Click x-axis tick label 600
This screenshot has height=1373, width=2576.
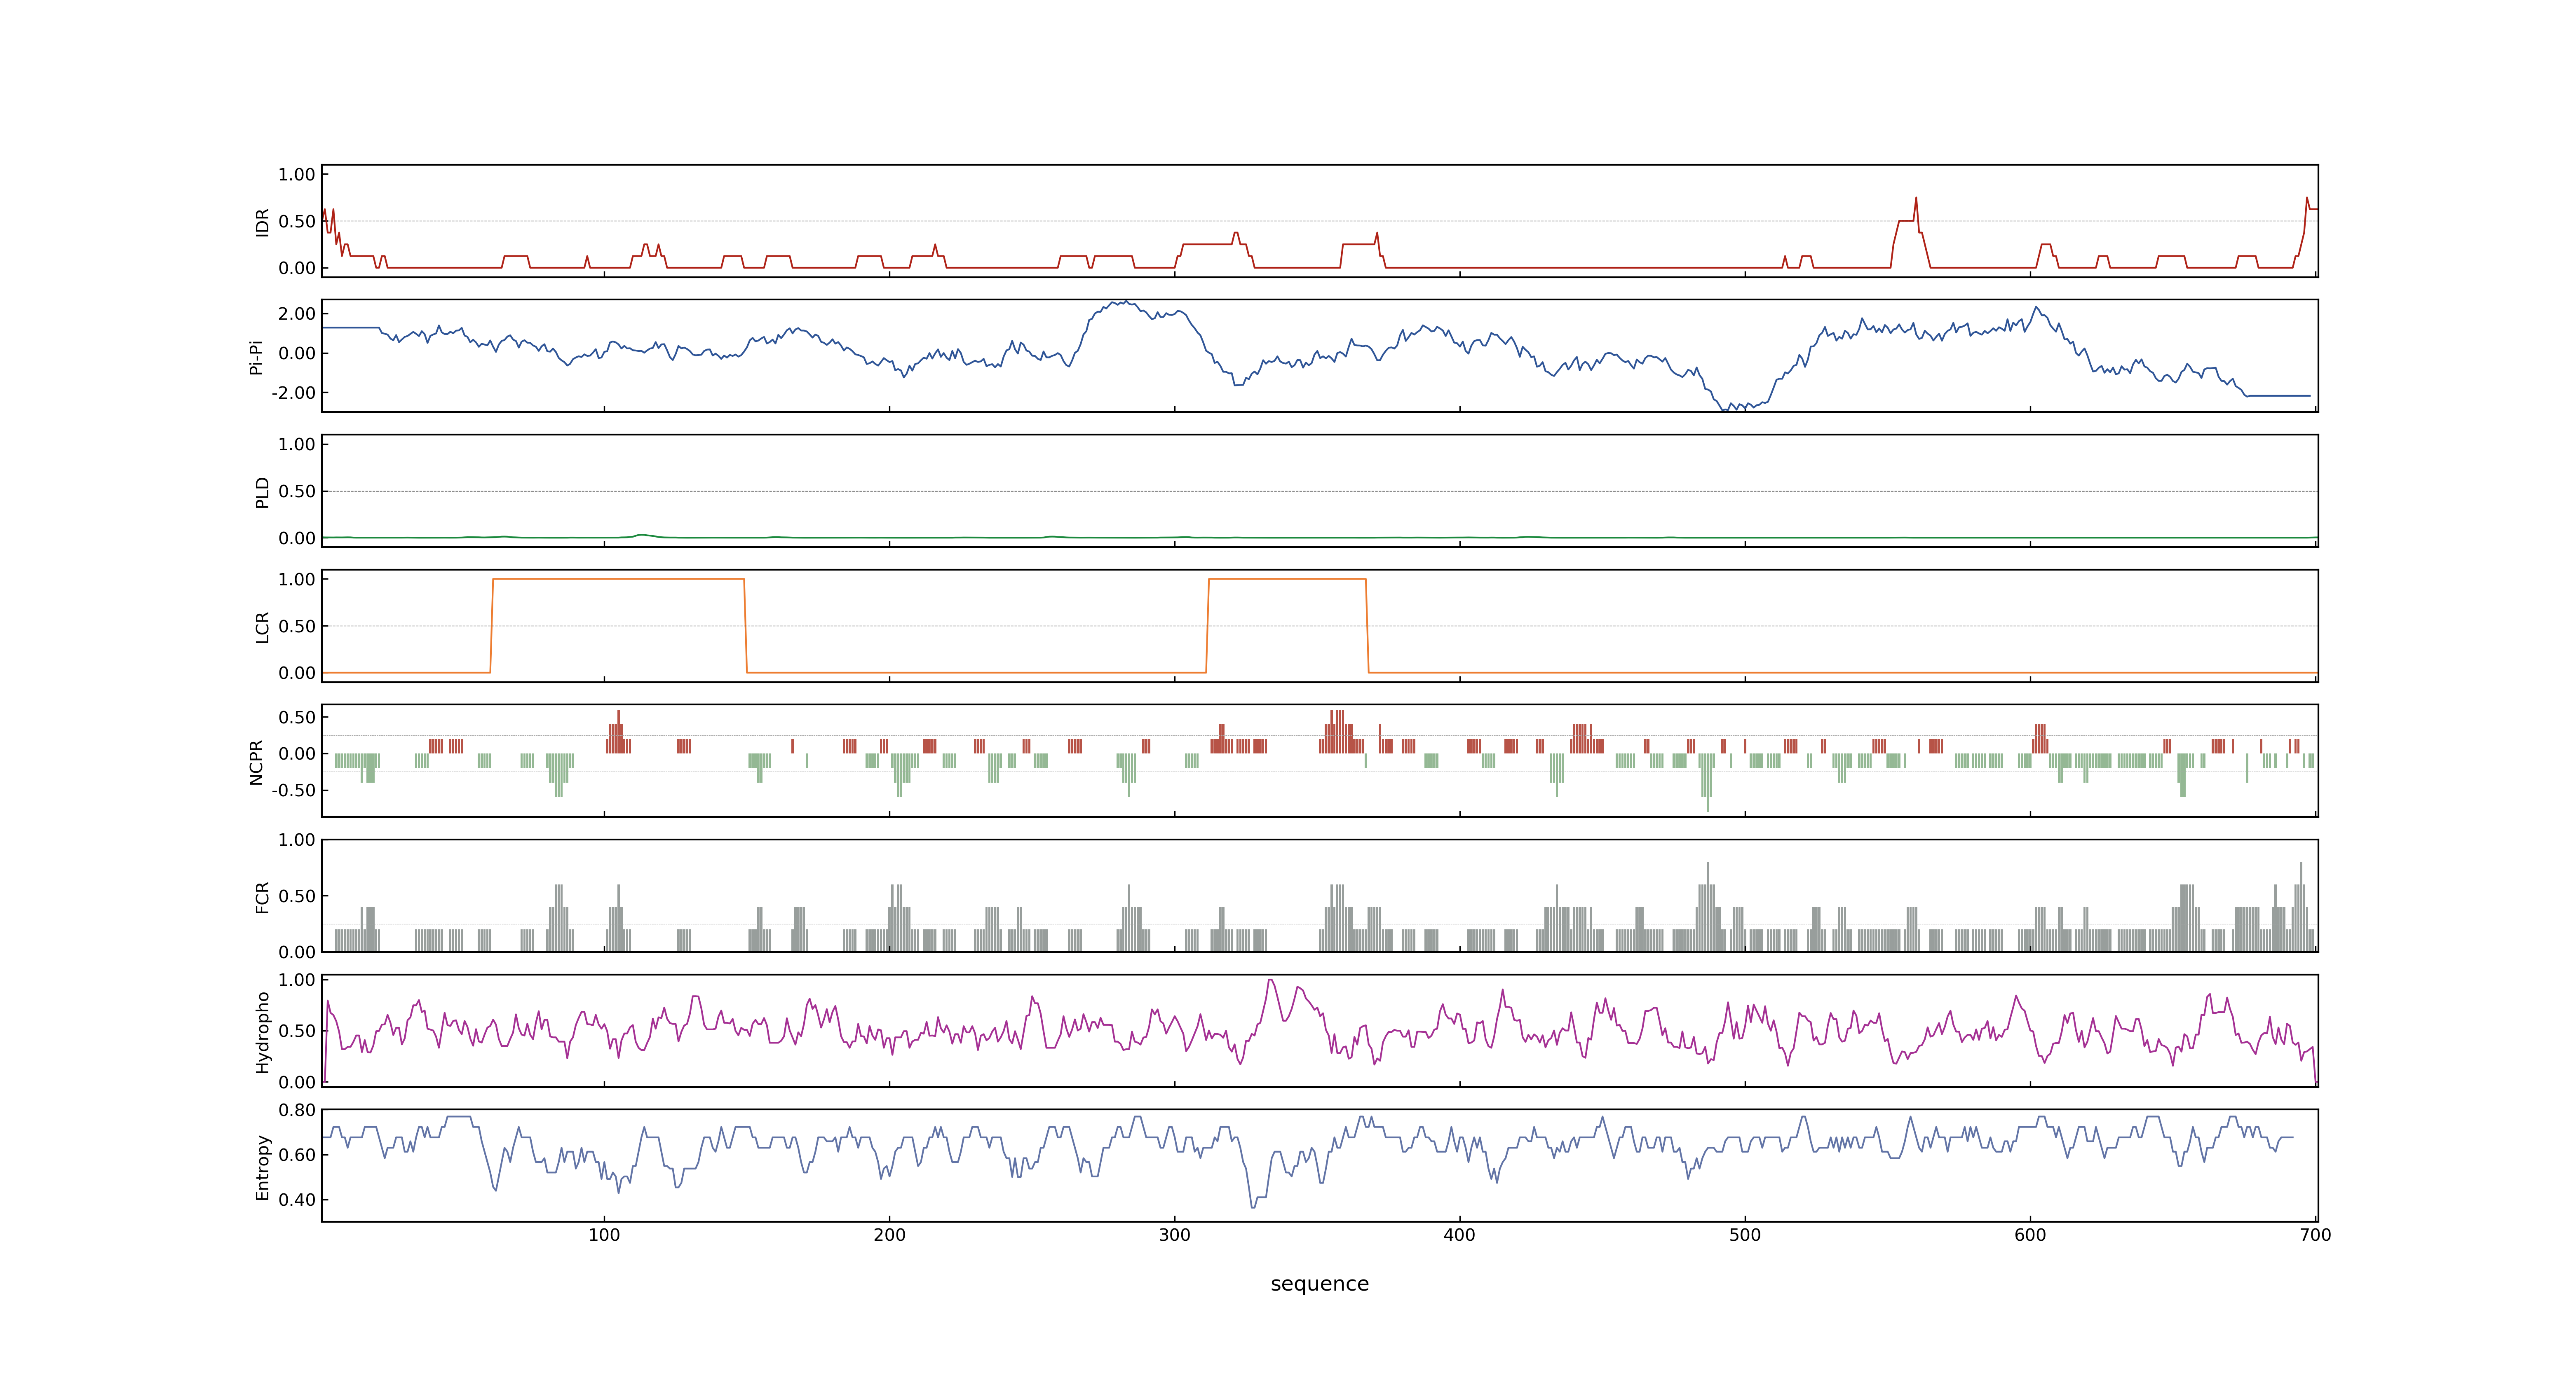click(2030, 1235)
